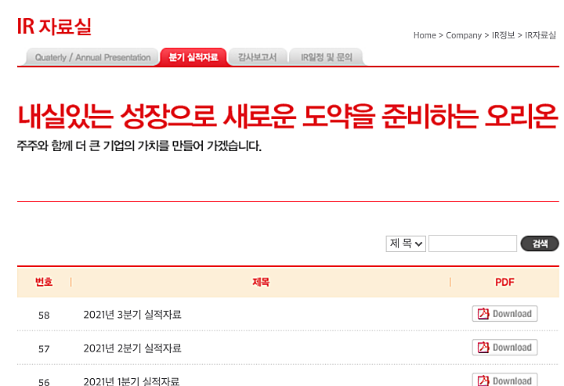Image resolution: width=564 pixels, height=386 pixels.
Task: Select the 분기 실적자료 tab
Action: [193, 57]
